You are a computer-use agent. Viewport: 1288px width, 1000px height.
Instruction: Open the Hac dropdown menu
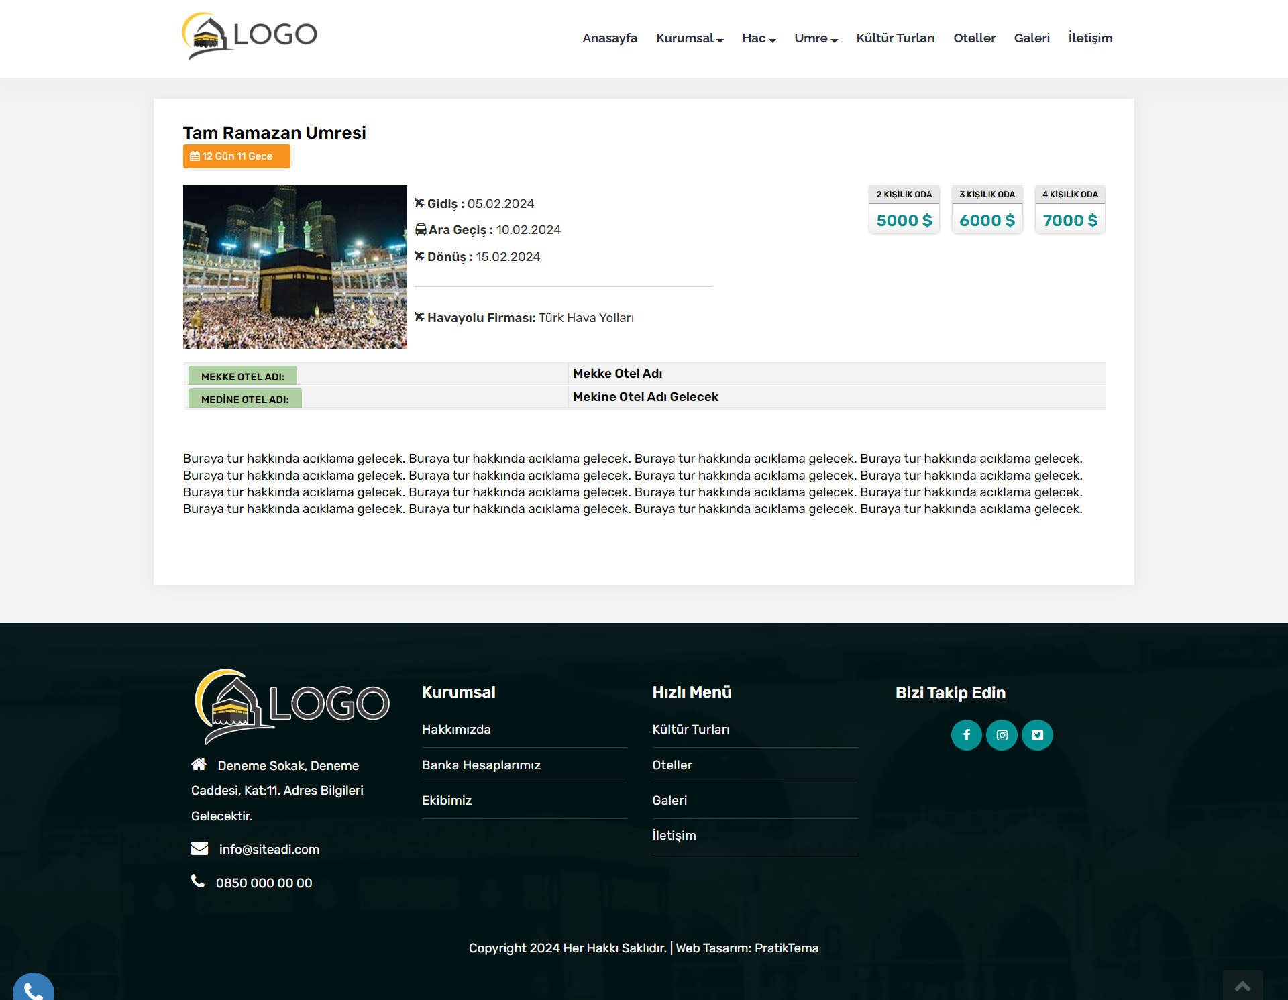(x=758, y=38)
